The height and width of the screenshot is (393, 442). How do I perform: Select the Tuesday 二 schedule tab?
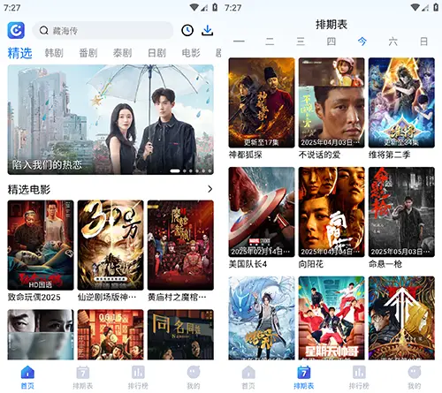(x=270, y=42)
